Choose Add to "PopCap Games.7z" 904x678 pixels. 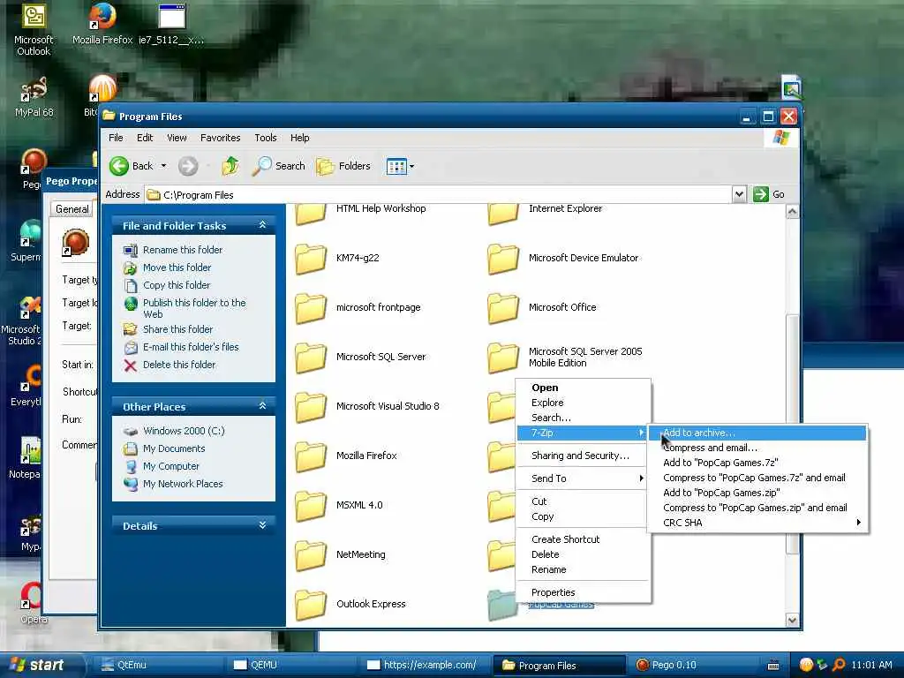coord(757,463)
